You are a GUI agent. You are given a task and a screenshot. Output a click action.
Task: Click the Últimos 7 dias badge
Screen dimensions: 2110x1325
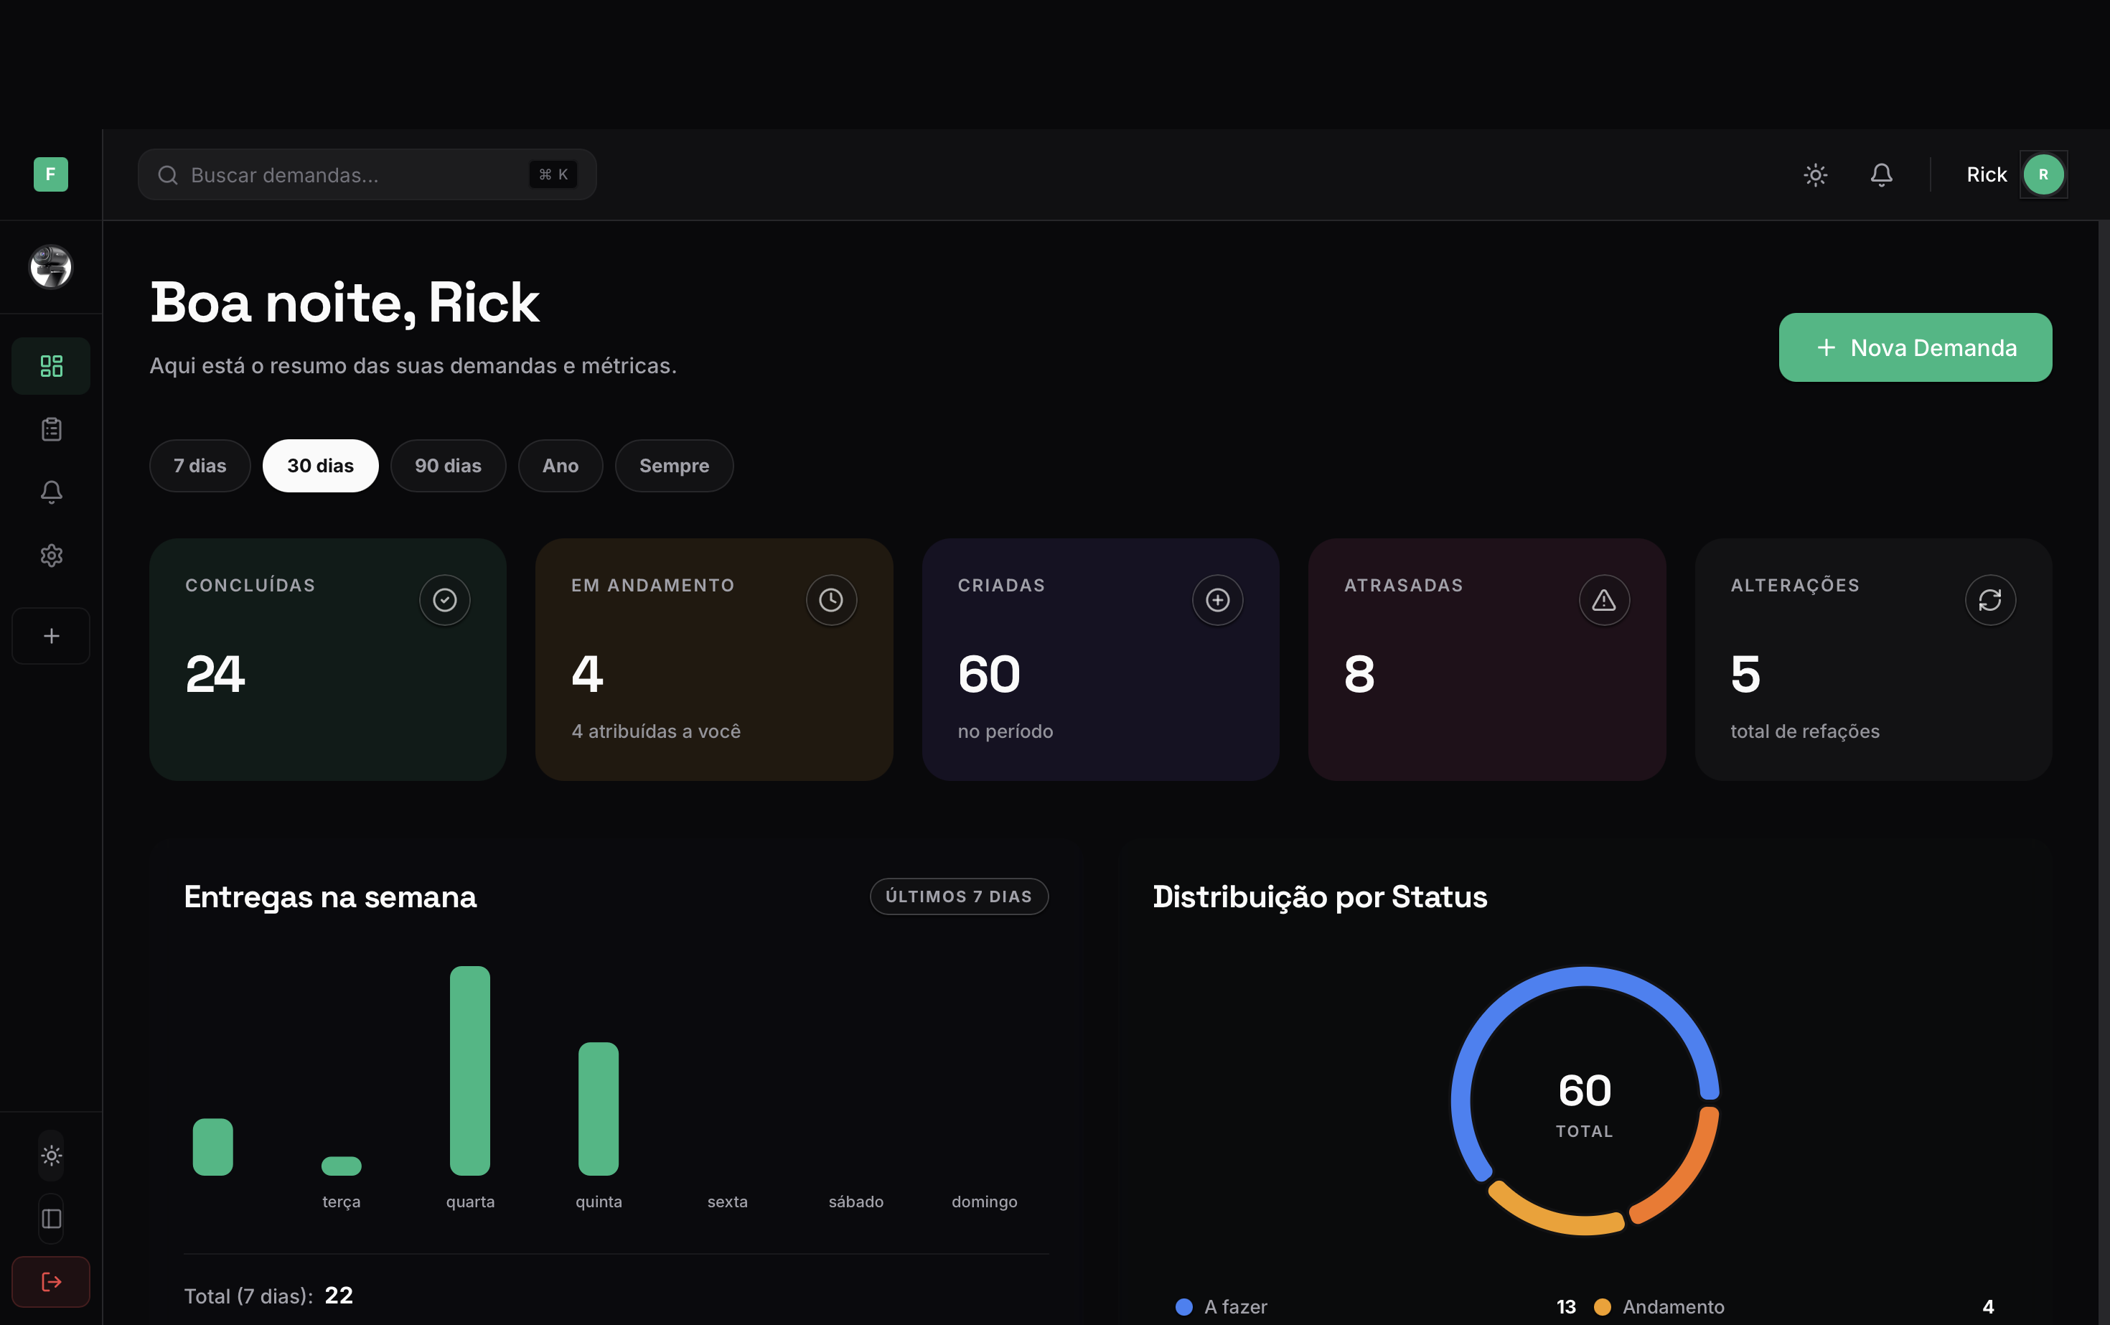tap(959, 896)
